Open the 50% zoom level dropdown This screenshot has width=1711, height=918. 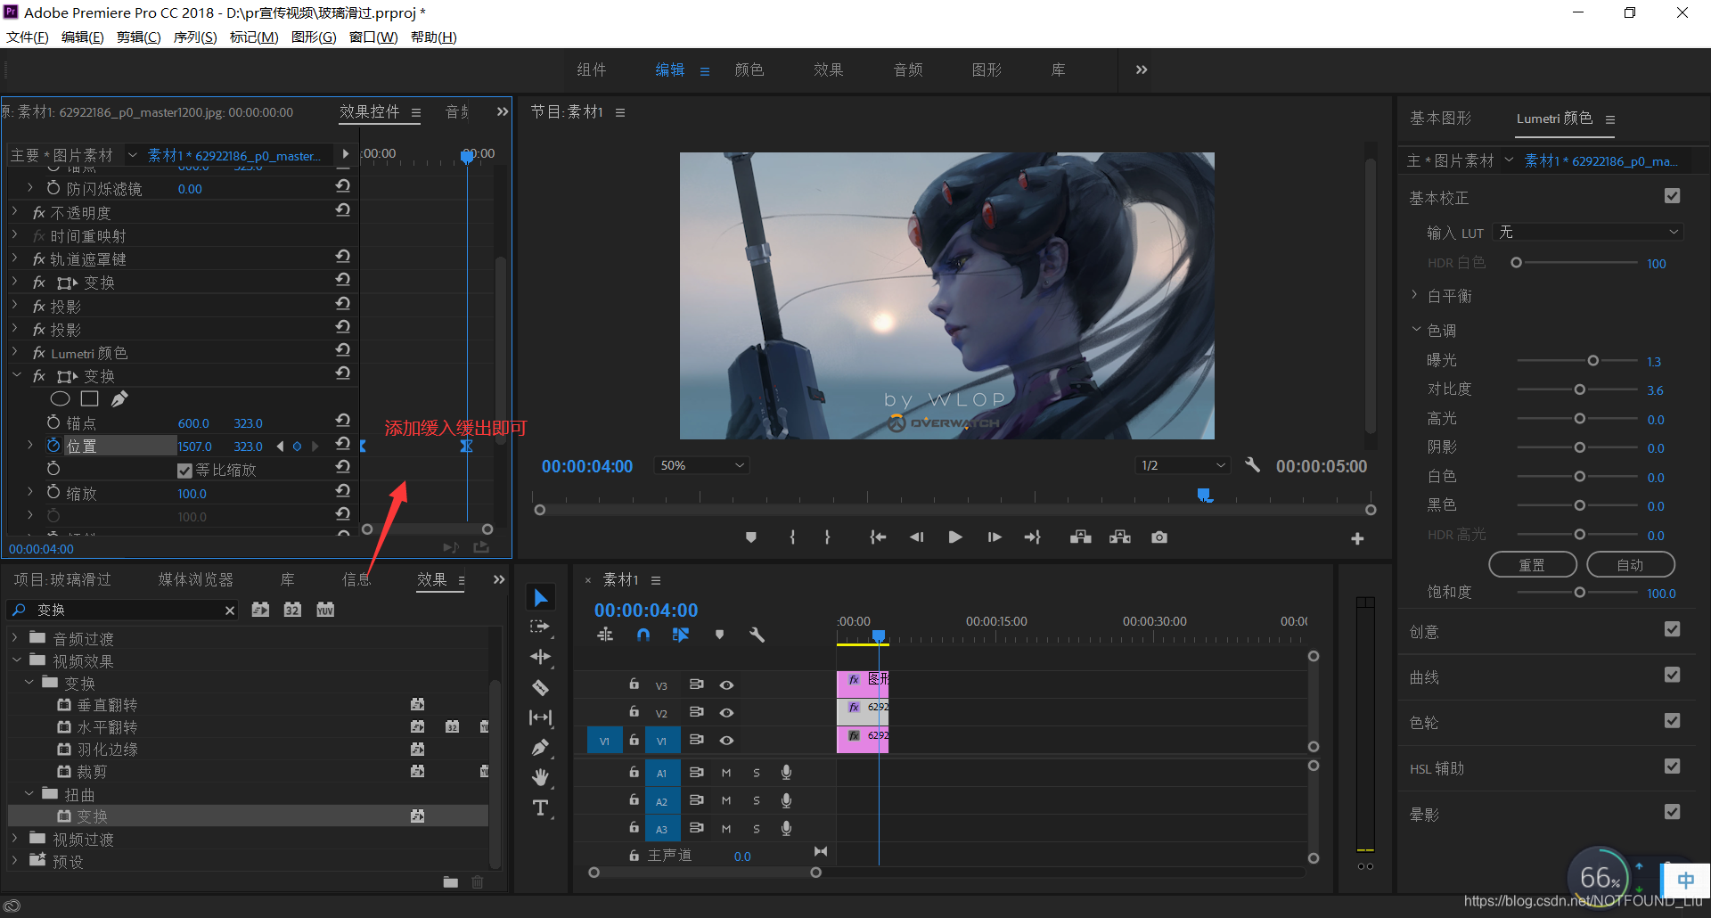click(701, 465)
